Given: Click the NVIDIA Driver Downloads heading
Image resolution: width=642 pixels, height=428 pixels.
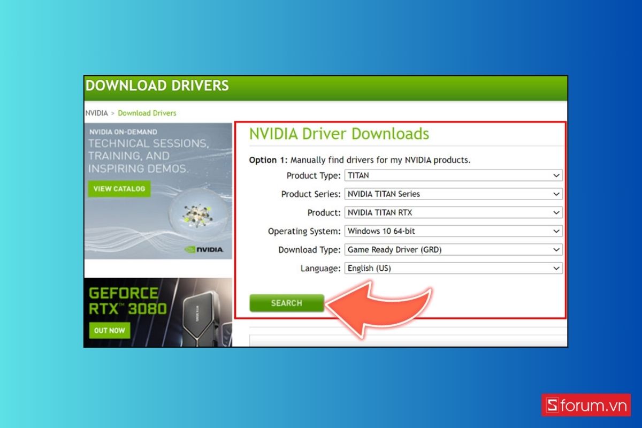Looking at the screenshot, I should (x=339, y=133).
